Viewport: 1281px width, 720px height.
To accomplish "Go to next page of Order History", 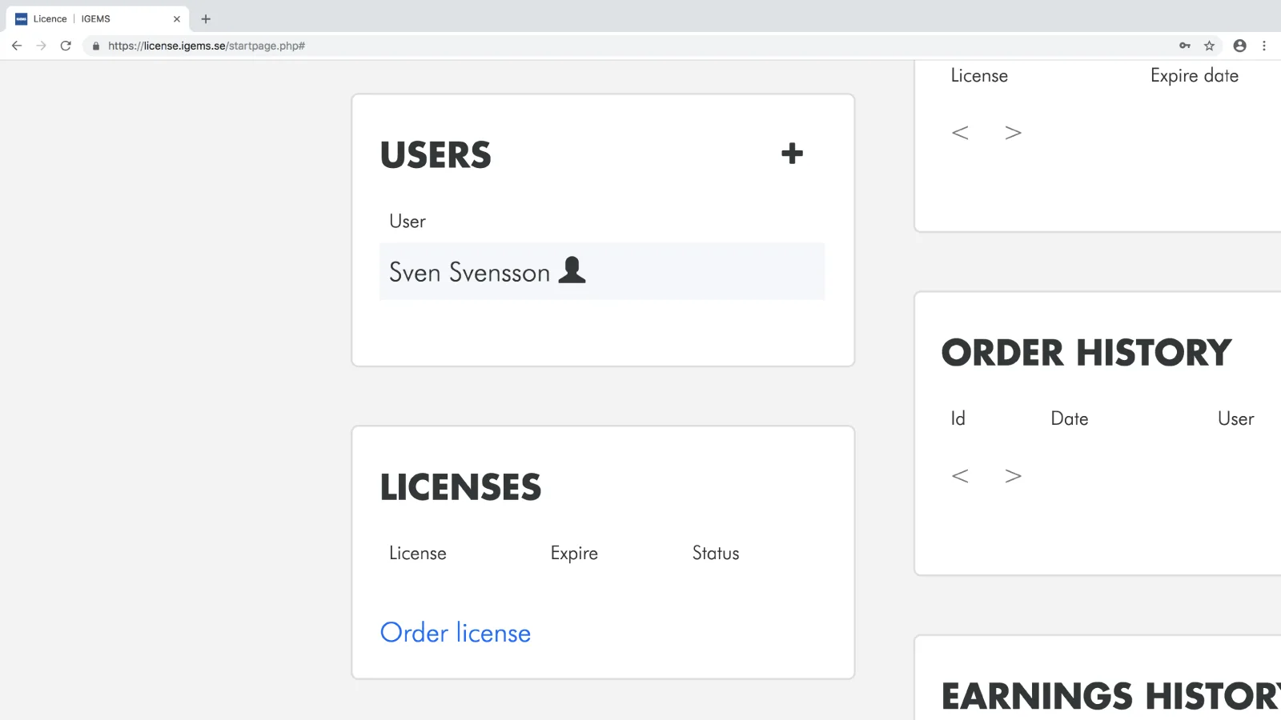I will [1013, 476].
